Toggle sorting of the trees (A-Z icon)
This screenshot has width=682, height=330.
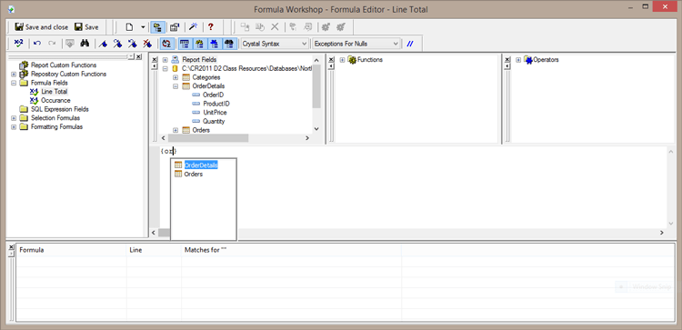coord(165,44)
